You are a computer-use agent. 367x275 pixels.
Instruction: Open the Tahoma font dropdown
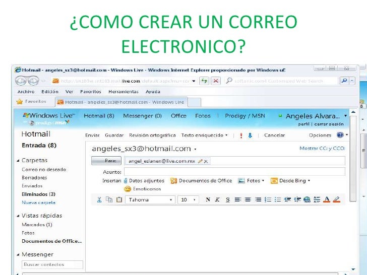[x=150, y=199]
